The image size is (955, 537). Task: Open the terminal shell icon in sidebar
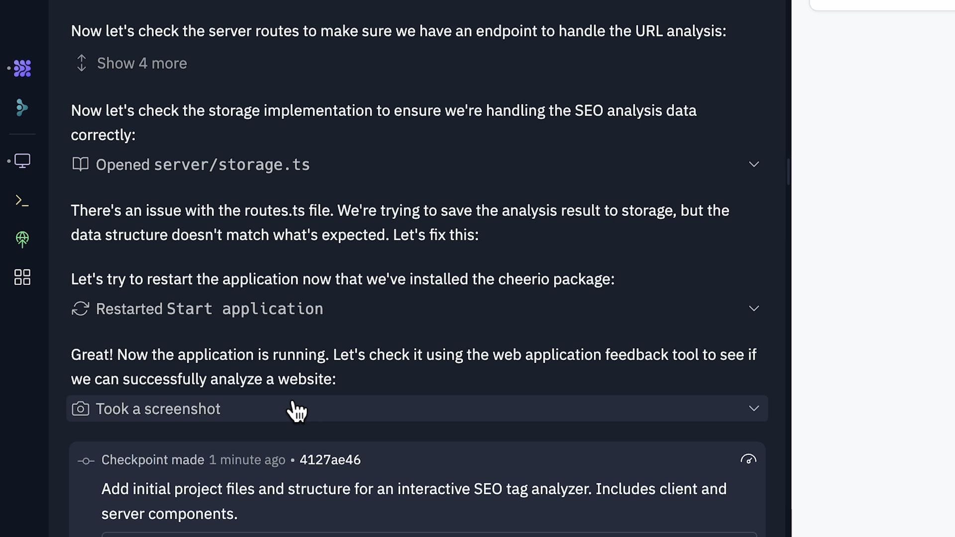click(22, 201)
